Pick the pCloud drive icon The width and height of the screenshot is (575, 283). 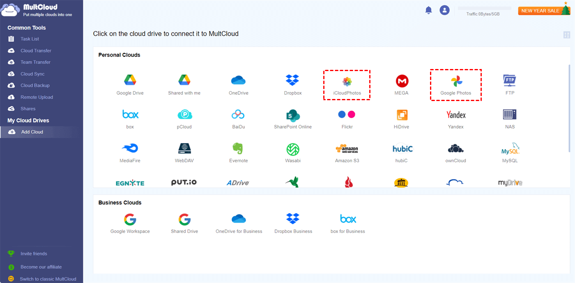[184, 119]
